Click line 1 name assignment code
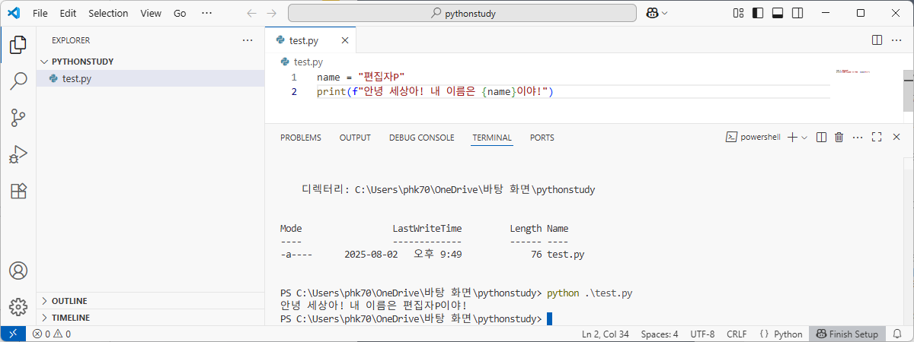914x342 pixels. click(360, 78)
